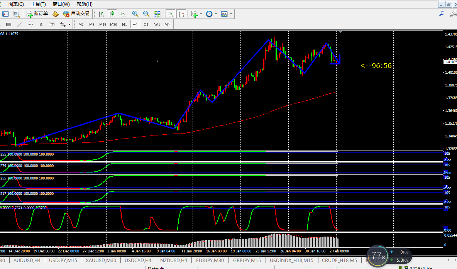Switch chart to candlestick mode

tap(112, 14)
